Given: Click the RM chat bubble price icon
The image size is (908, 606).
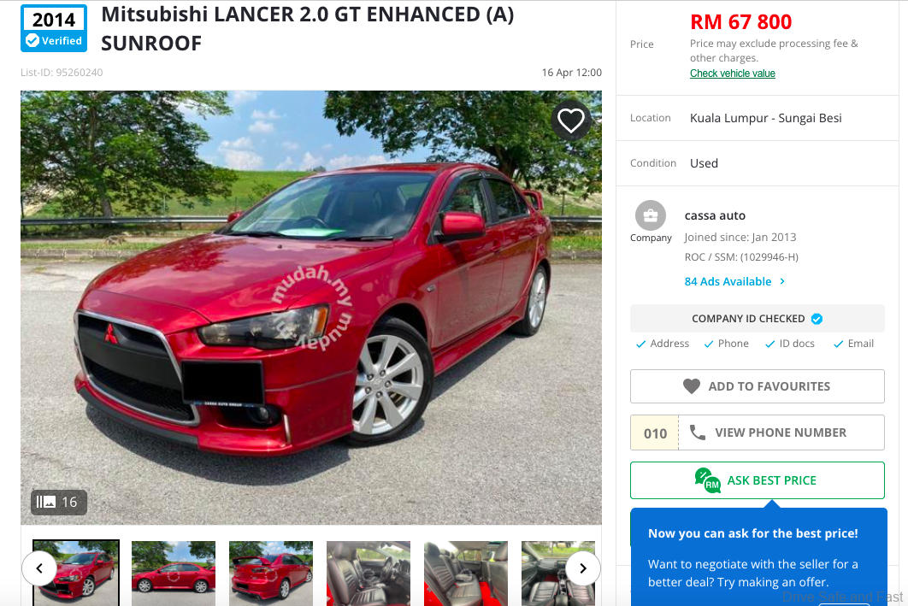Looking at the screenshot, I should 708,480.
